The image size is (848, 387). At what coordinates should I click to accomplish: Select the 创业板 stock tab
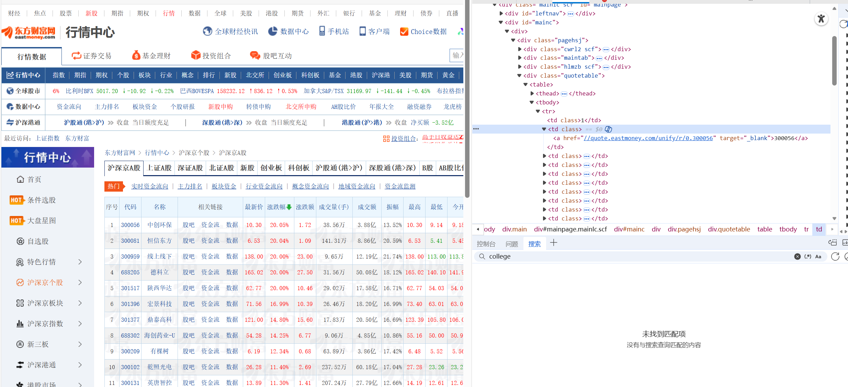(271, 168)
